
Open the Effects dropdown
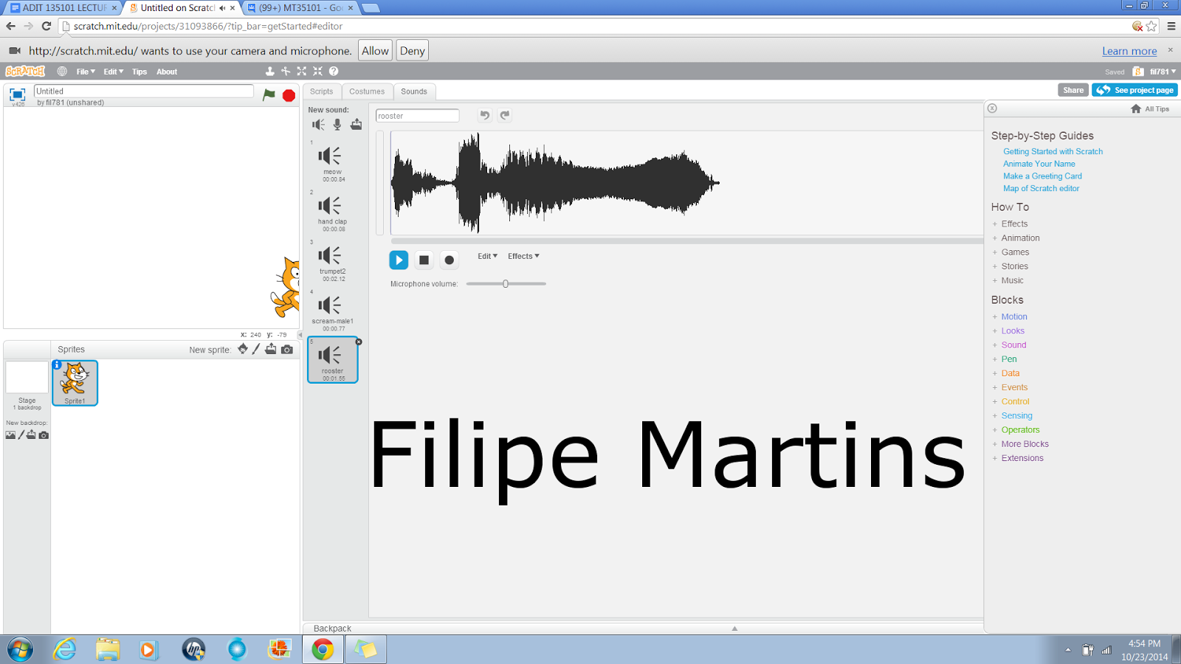tap(523, 256)
